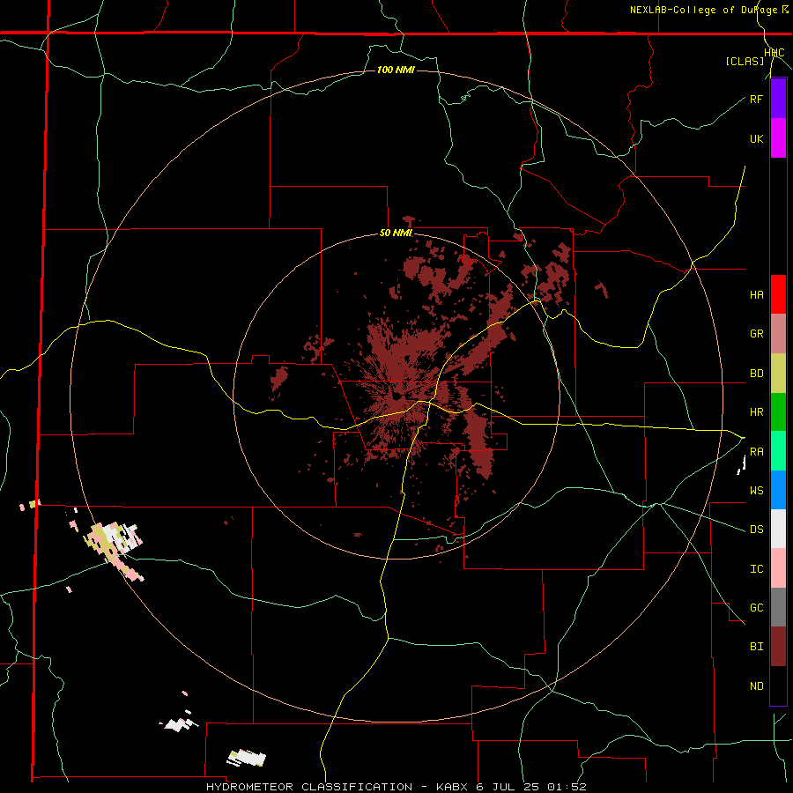Click the BI legend label

pyautogui.click(x=756, y=647)
